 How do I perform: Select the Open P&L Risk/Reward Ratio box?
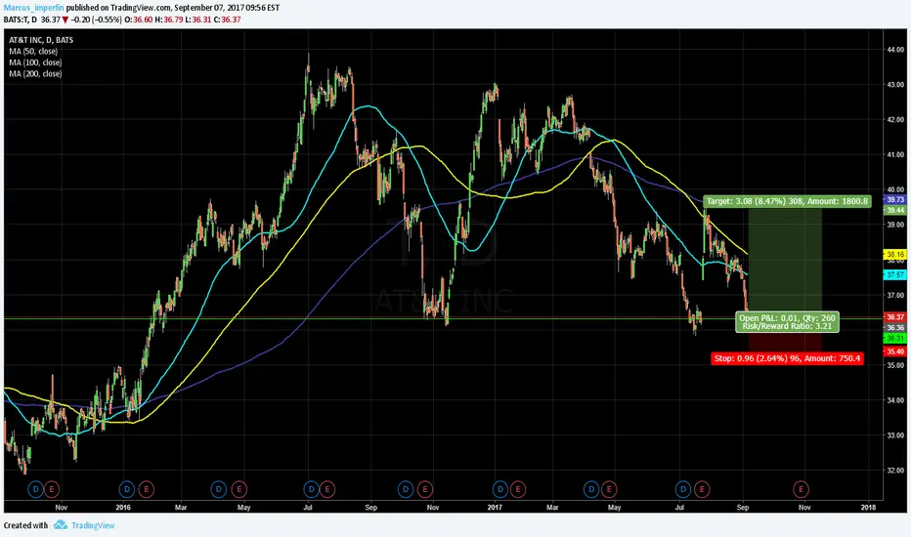tap(787, 322)
